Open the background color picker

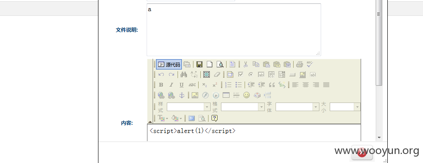[x=177, y=118]
